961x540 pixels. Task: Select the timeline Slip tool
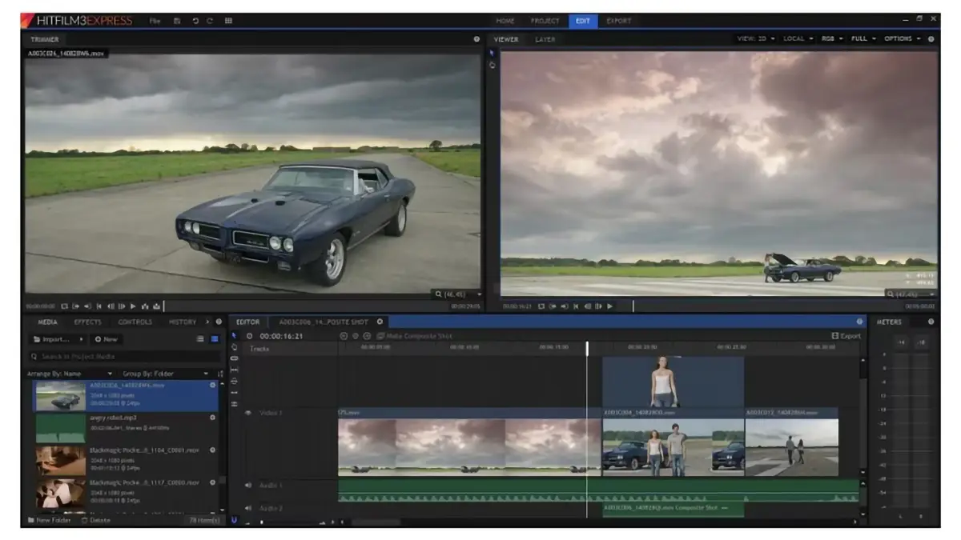click(234, 370)
